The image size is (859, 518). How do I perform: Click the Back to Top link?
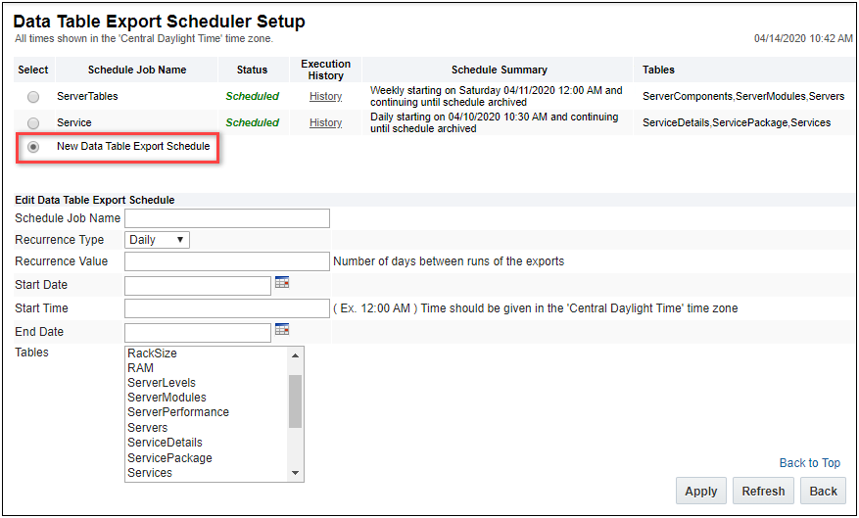(809, 463)
